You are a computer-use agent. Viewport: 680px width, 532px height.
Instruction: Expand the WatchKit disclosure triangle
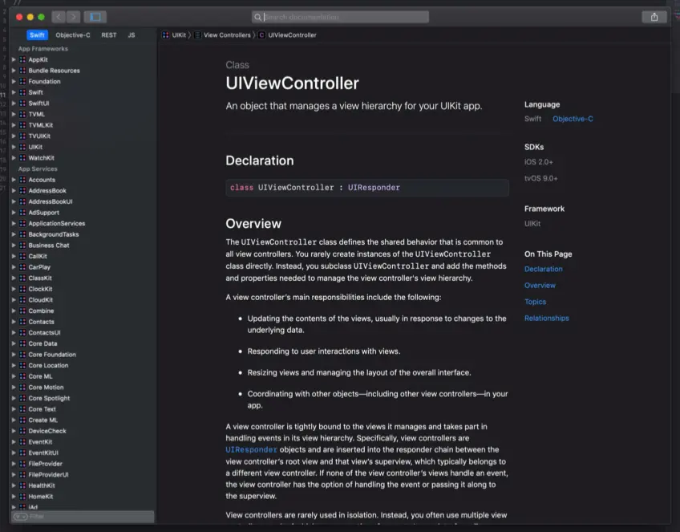click(14, 158)
